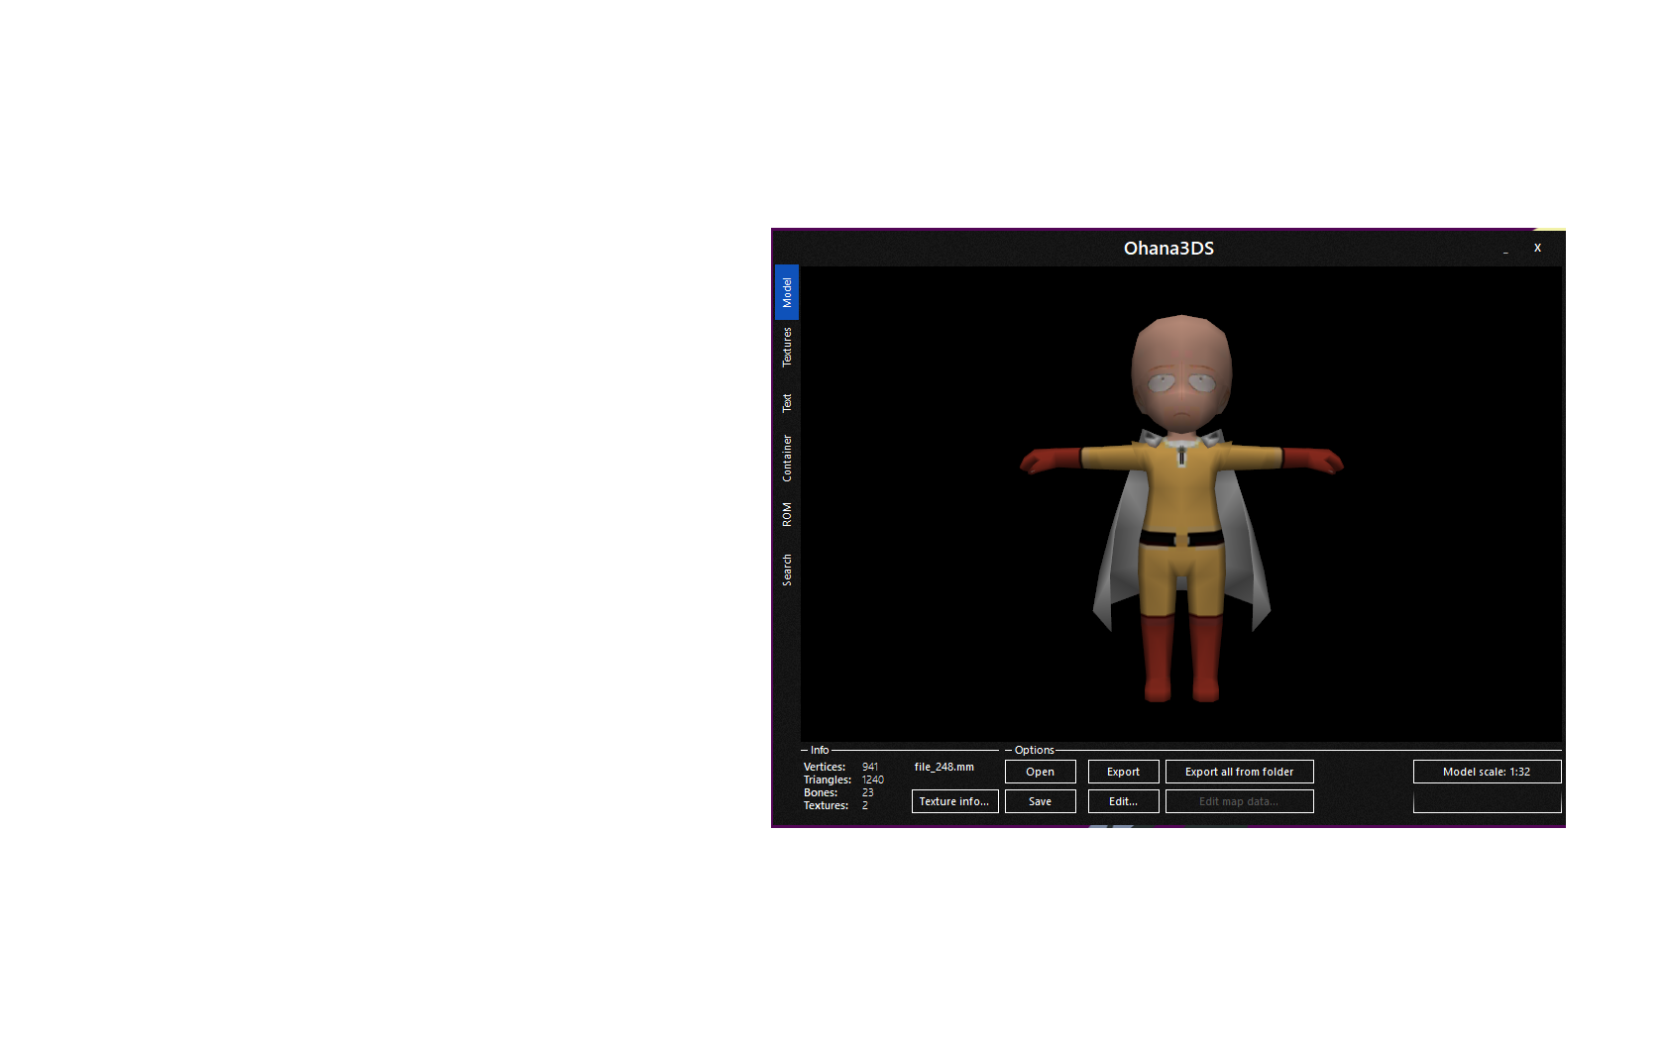Image resolution: width=1665 pixels, height=1040 pixels.
Task: Open the Textures side tab
Action: point(787,348)
